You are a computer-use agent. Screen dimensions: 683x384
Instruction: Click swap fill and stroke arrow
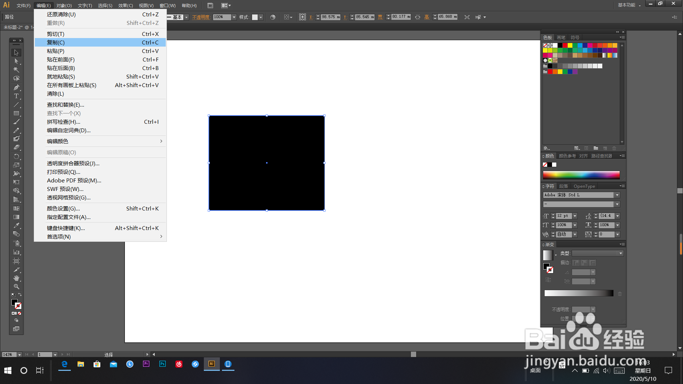coord(20,294)
